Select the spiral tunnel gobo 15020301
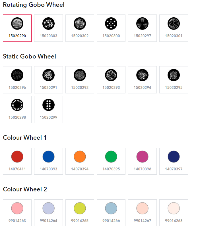Image resolution: width=200 pixels, height=232 pixels. pyautogui.click(x=174, y=28)
